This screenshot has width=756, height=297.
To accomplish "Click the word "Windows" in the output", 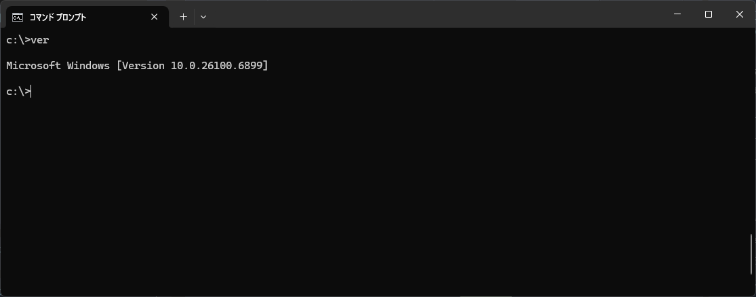I will (x=89, y=66).
